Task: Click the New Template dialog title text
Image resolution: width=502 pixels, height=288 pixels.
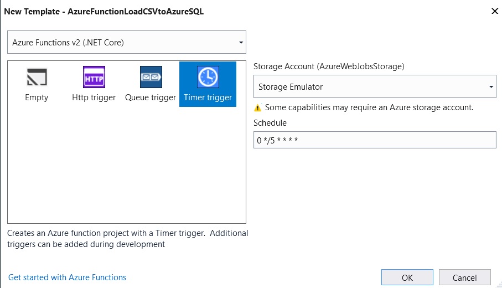Action: pos(103,12)
